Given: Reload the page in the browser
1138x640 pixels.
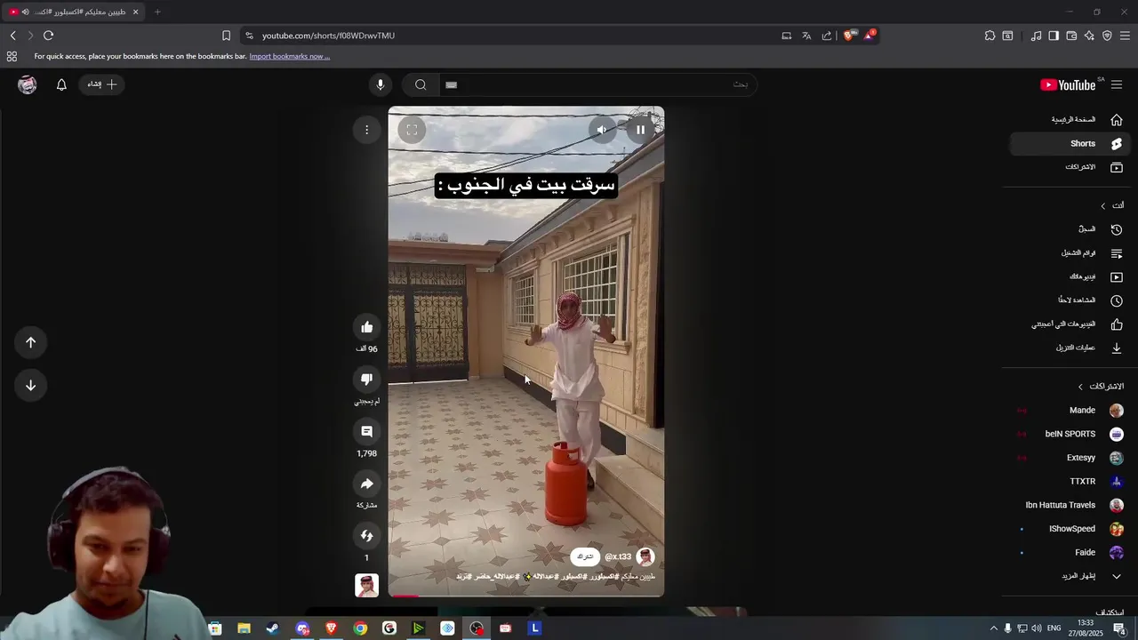Looking at the screenshot, I should click(48, 36).
